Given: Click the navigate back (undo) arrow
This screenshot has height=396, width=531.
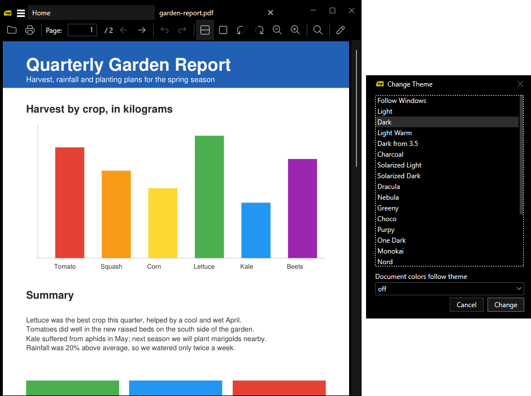Looking at the screenshot, I should pyautogui.click(x=164, y=30).
